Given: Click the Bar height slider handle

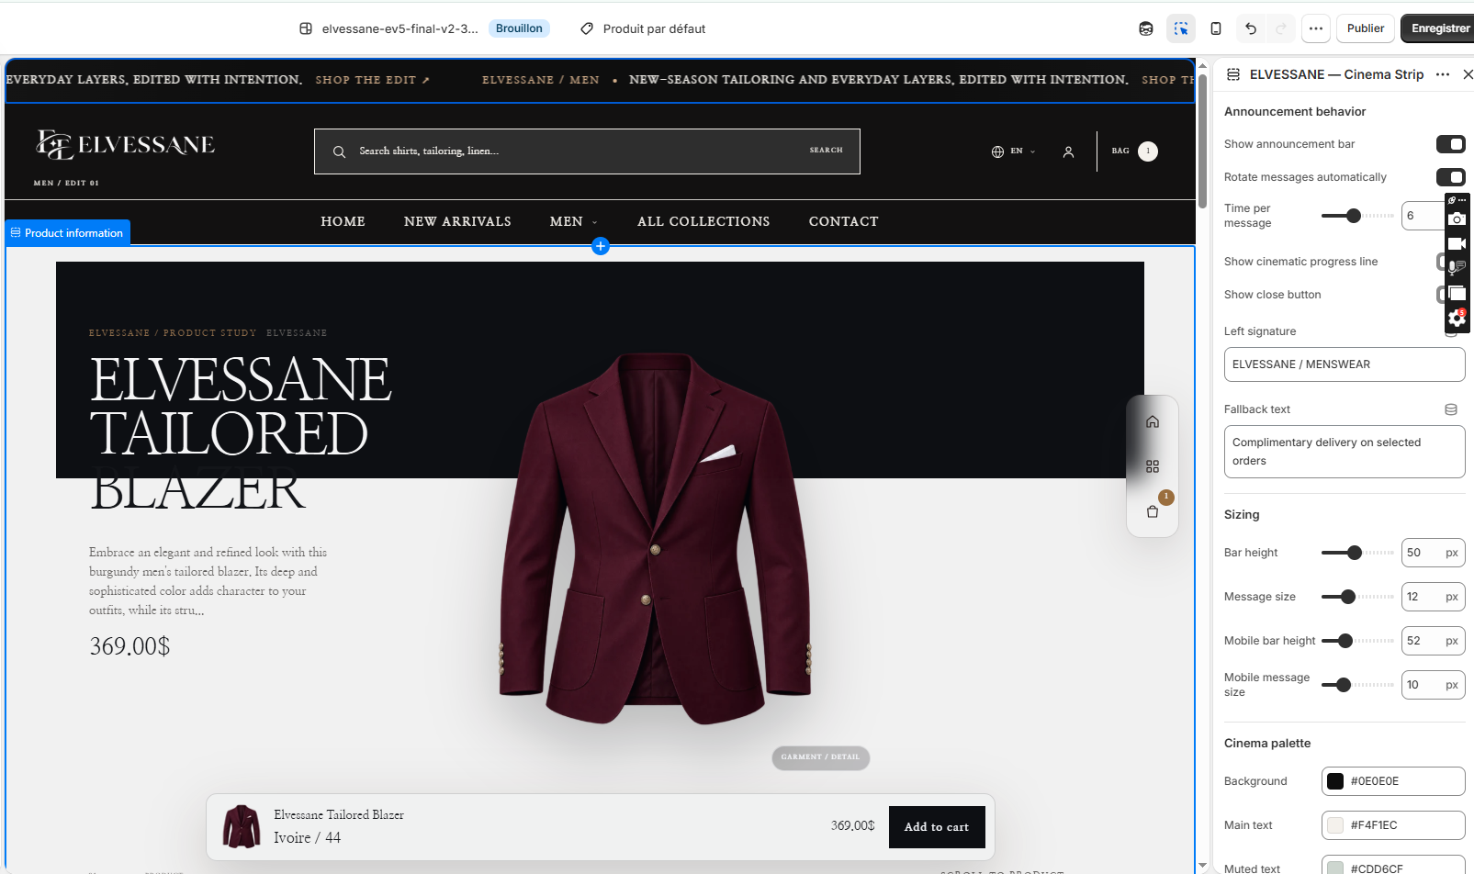Looking at the screenshot, I should (x=1355, y=553).
